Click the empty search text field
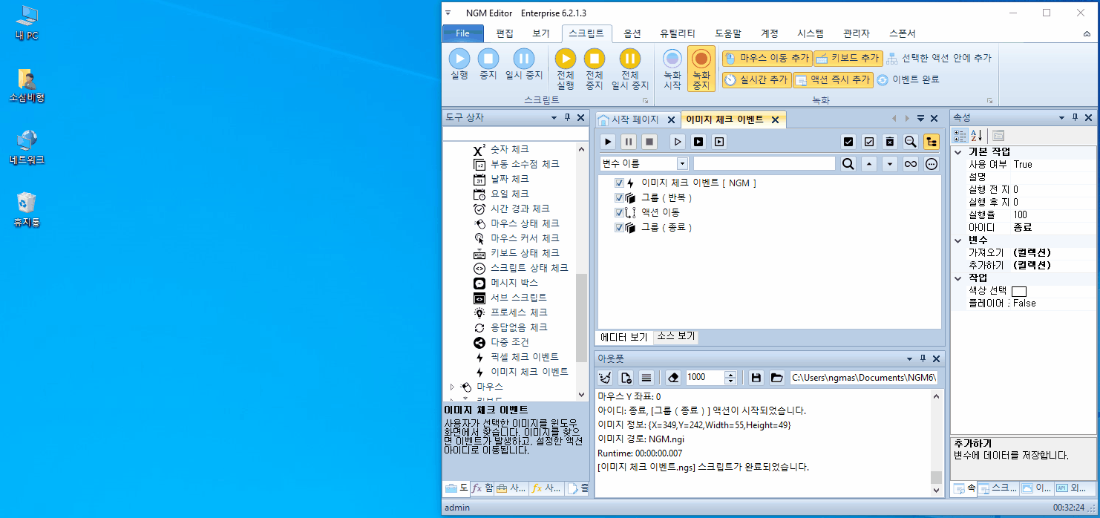1100x518 pixels. (x=764, y=163)
